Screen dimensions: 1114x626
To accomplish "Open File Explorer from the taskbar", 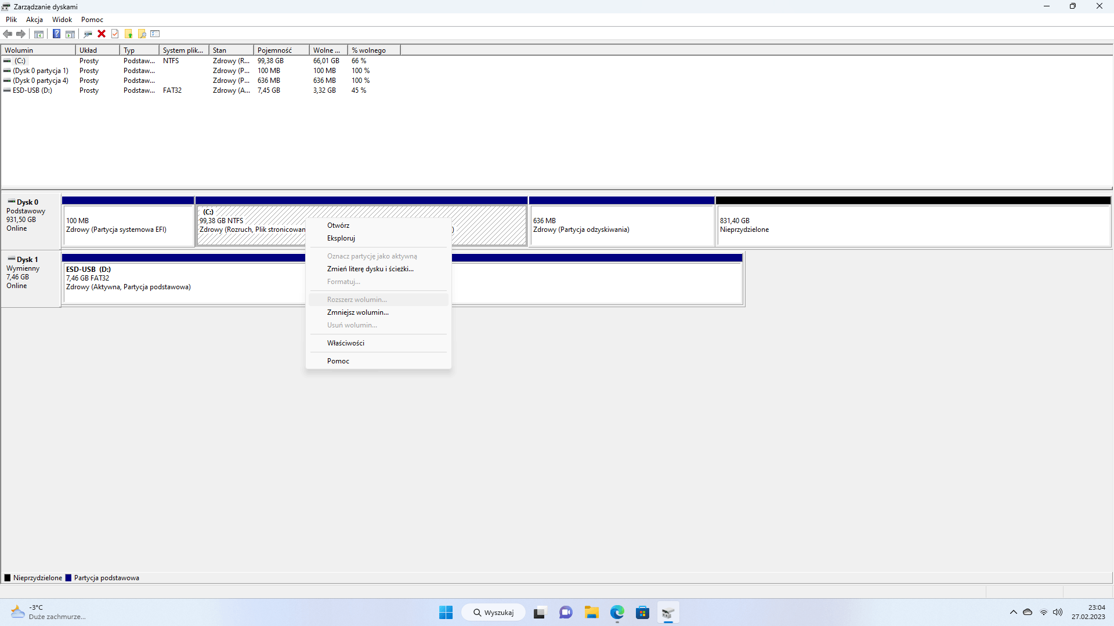I will pos(591,613).
